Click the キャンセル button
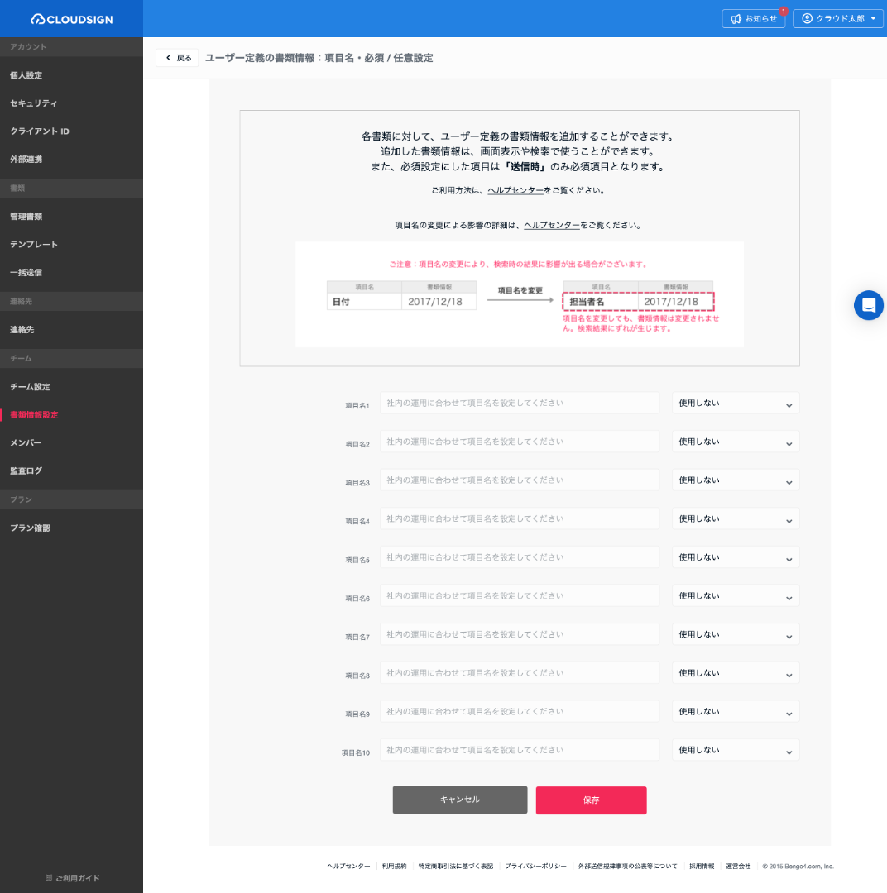The image size is (887, 893). [x=460, y=800]
